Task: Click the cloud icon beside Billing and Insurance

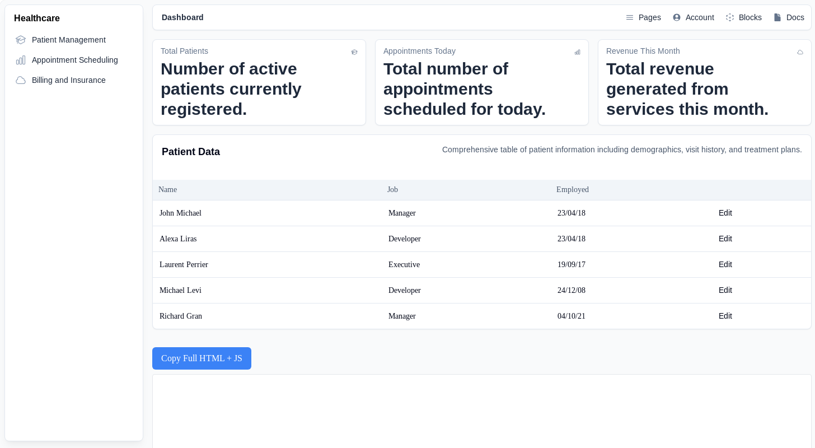Action: (x=21, y=80)
